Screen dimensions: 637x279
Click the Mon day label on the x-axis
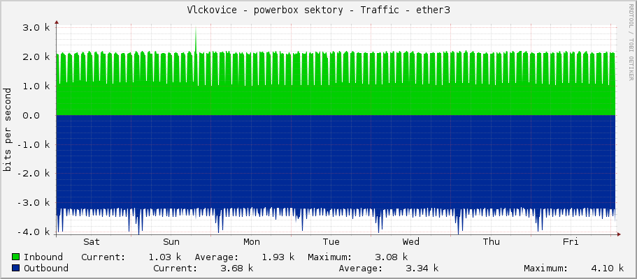252,242
